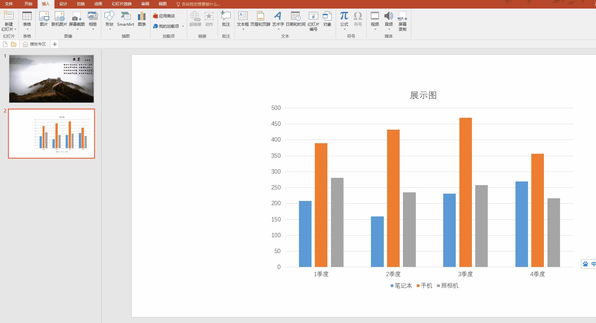Click the Tell Me search box
Screen dimensions: 596x323
(x=201, y=4)
